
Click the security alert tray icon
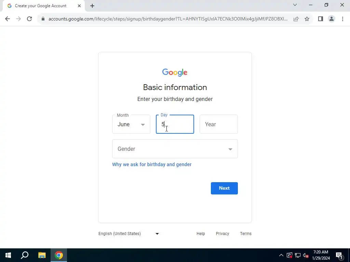290,255
